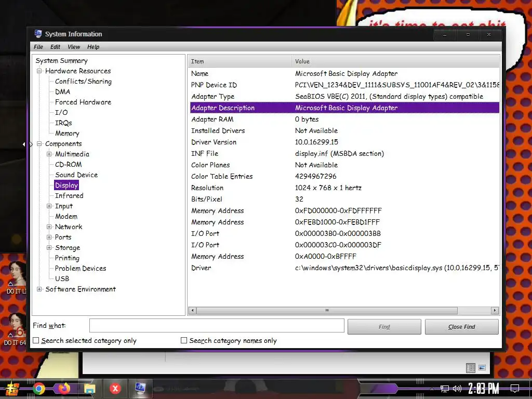Select the Bits/Pixel row

[344, 199]
